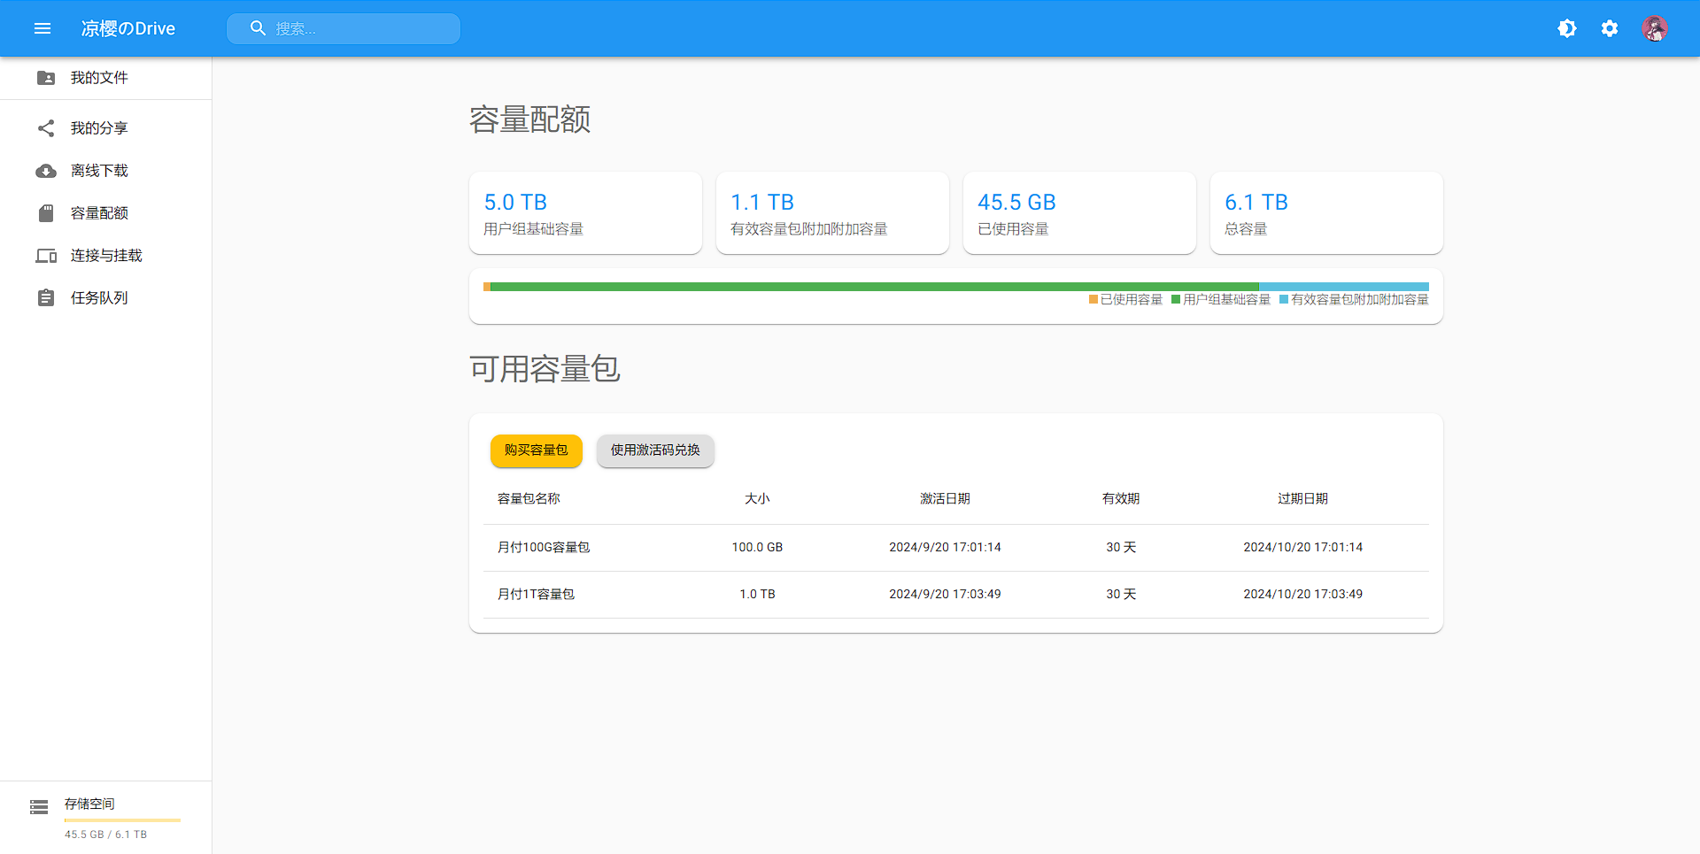The height and width of the screenshot is (854, 1700).
Task: Click the yellow storage usage bar in sidebar
Action: [x=122, y=820]
